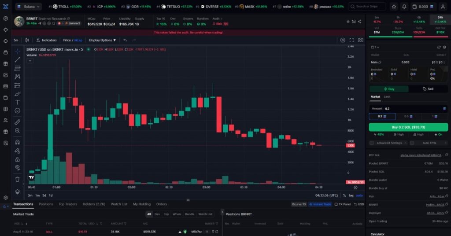Open Indicators menu
Screen dimensions: 451x236
click(47, 40)
